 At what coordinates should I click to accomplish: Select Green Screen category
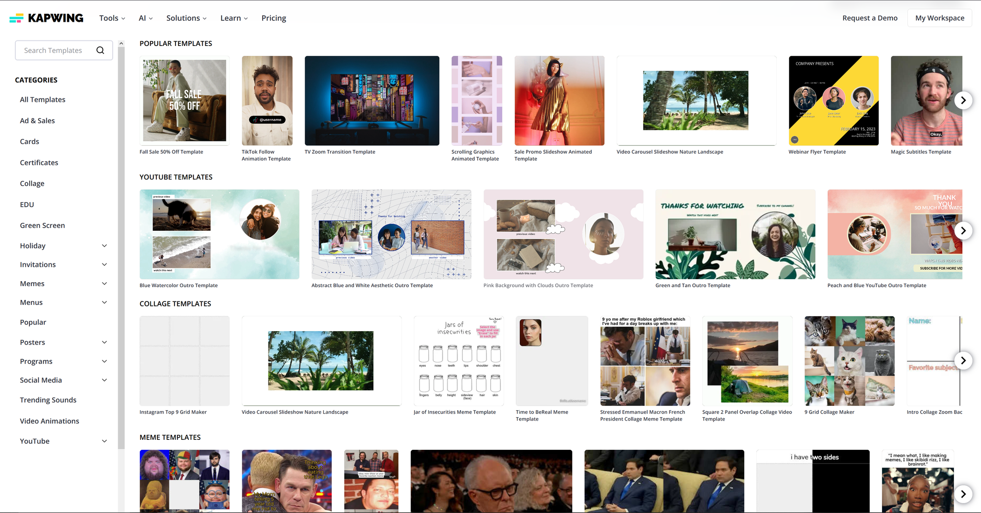click(43, 225)
